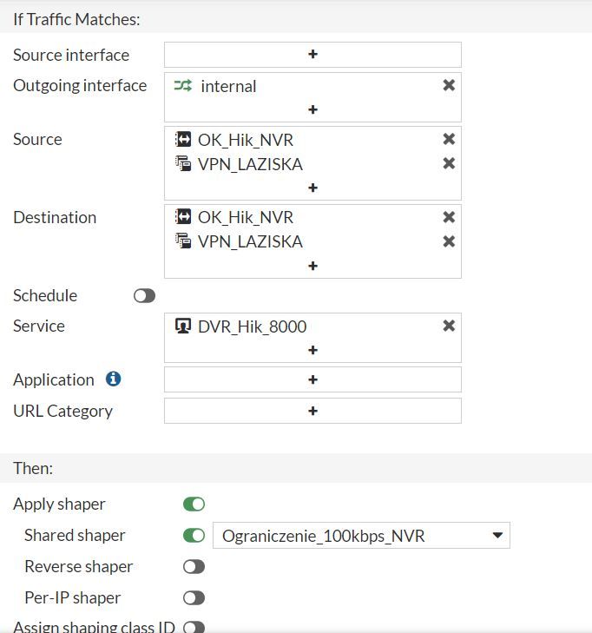Enable the Reverse shaper toggle
Screen dimensions: 592x633
pos(194,567)
